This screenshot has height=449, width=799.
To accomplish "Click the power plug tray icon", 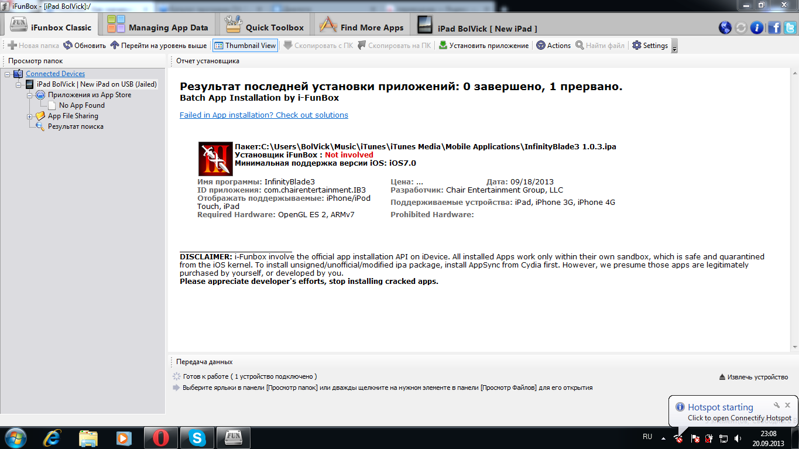I will (x=709, y=438).
